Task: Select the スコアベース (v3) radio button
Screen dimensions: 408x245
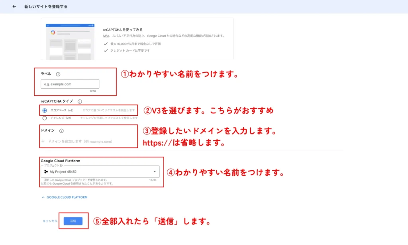Action: click(45, 110)
